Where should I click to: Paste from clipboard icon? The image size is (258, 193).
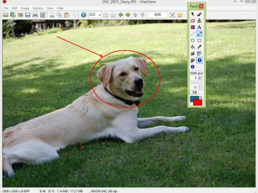coord(67,15)
